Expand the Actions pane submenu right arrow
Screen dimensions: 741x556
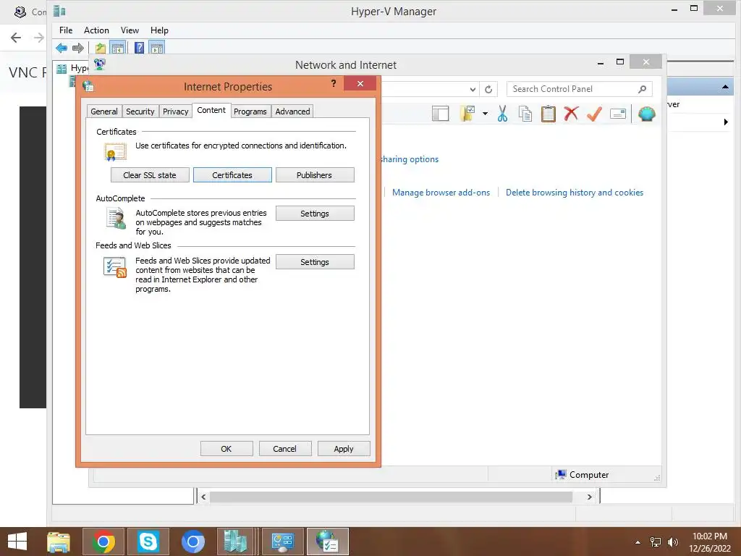[726, 122]
